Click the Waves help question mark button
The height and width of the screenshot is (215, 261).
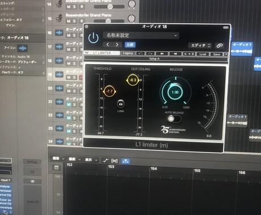tap(226, 54)
